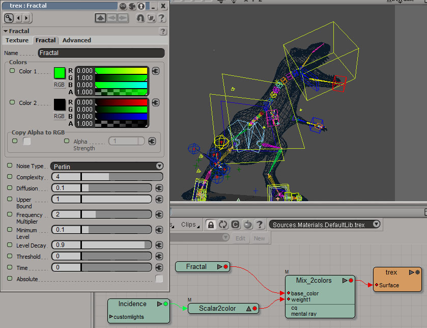Open the Advanced tab
The height and width of the screenshot is (328, 427).
click(x=77, y=40)
